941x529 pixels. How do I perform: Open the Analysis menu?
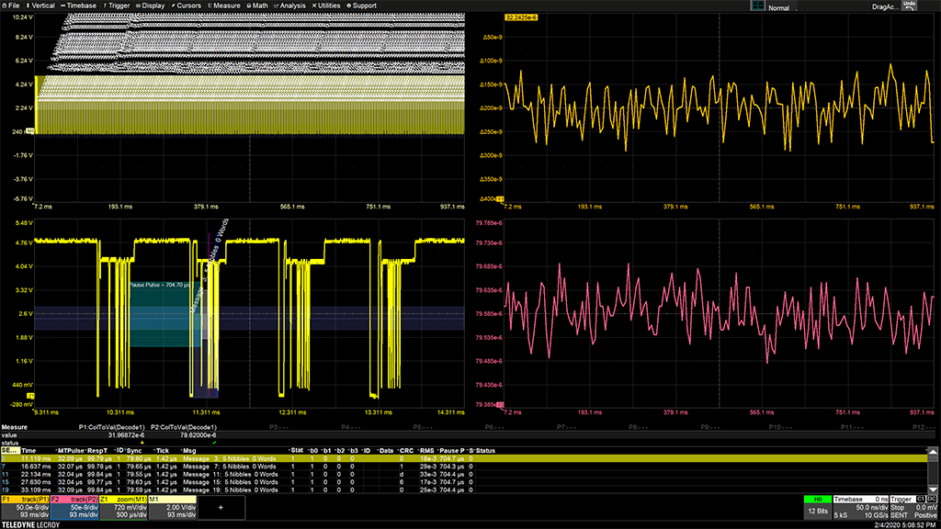(x=290, y=6)
